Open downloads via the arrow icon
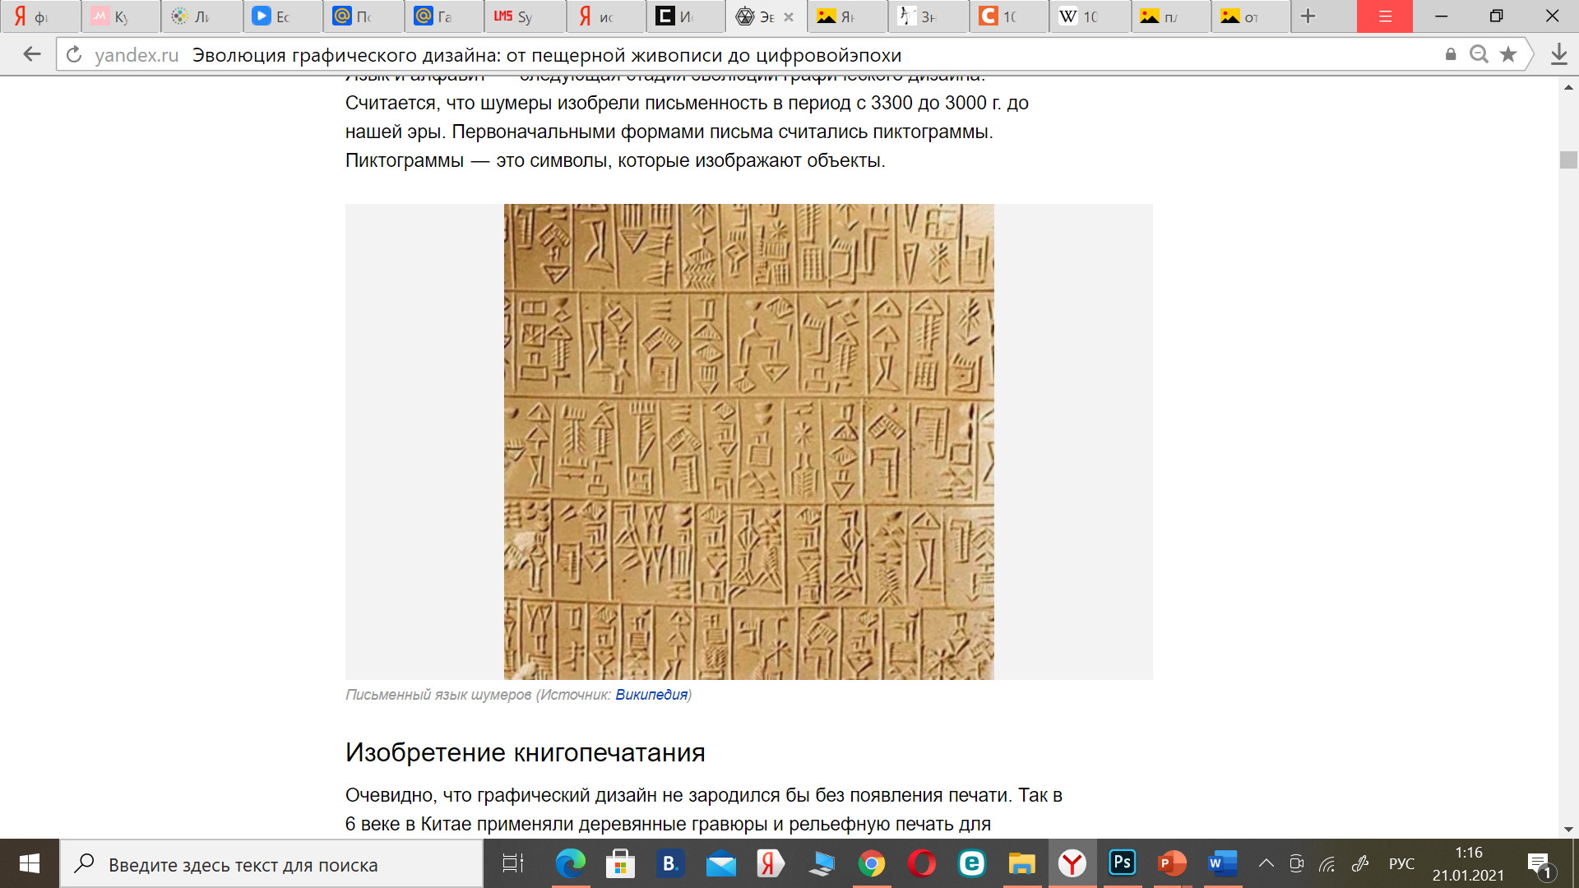Image resolution: width=1579 pixels, height=888 pixels. tap(1558, 54)
